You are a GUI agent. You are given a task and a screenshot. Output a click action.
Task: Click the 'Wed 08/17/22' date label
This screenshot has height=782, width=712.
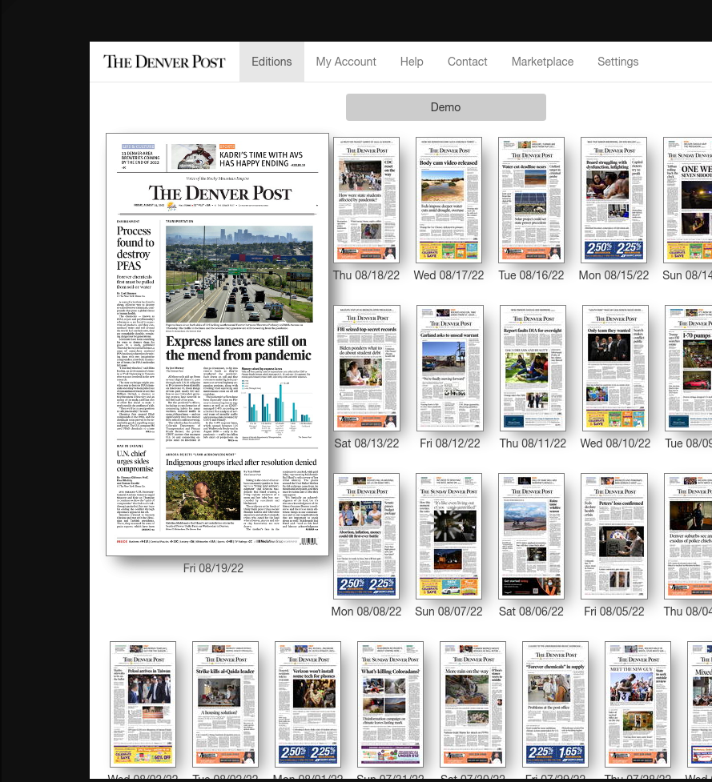click(x=449, y=275)
